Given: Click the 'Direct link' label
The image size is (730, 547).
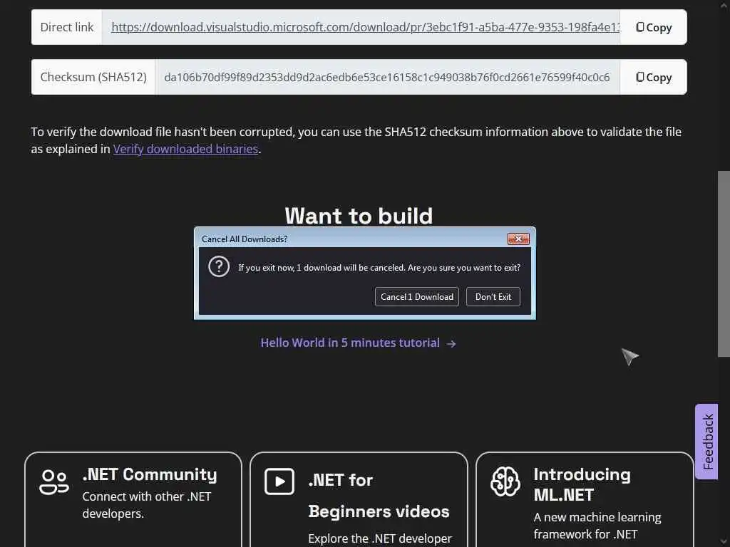Looking at the screenshot, I should (x=66, y=28).
